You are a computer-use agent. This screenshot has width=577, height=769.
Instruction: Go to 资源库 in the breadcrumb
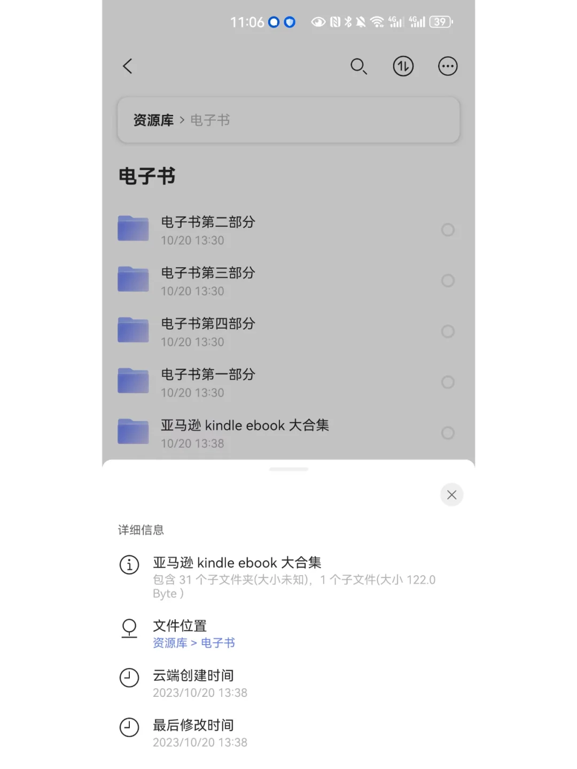pyautogui.click(x=153, y=120)
